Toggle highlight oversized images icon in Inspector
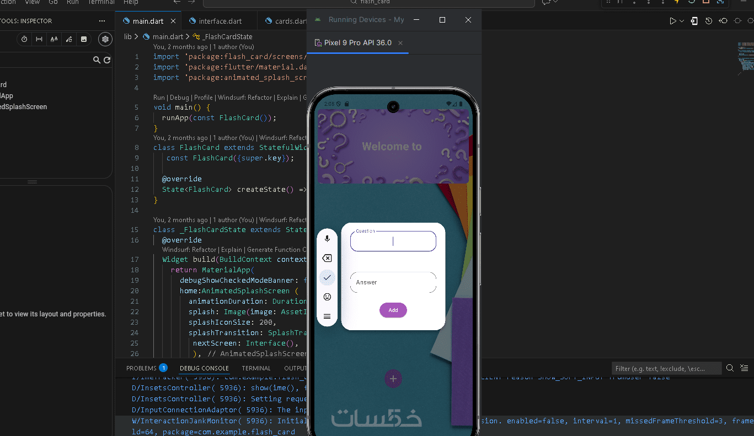754x436 pixels. click(x=84, y=39)
